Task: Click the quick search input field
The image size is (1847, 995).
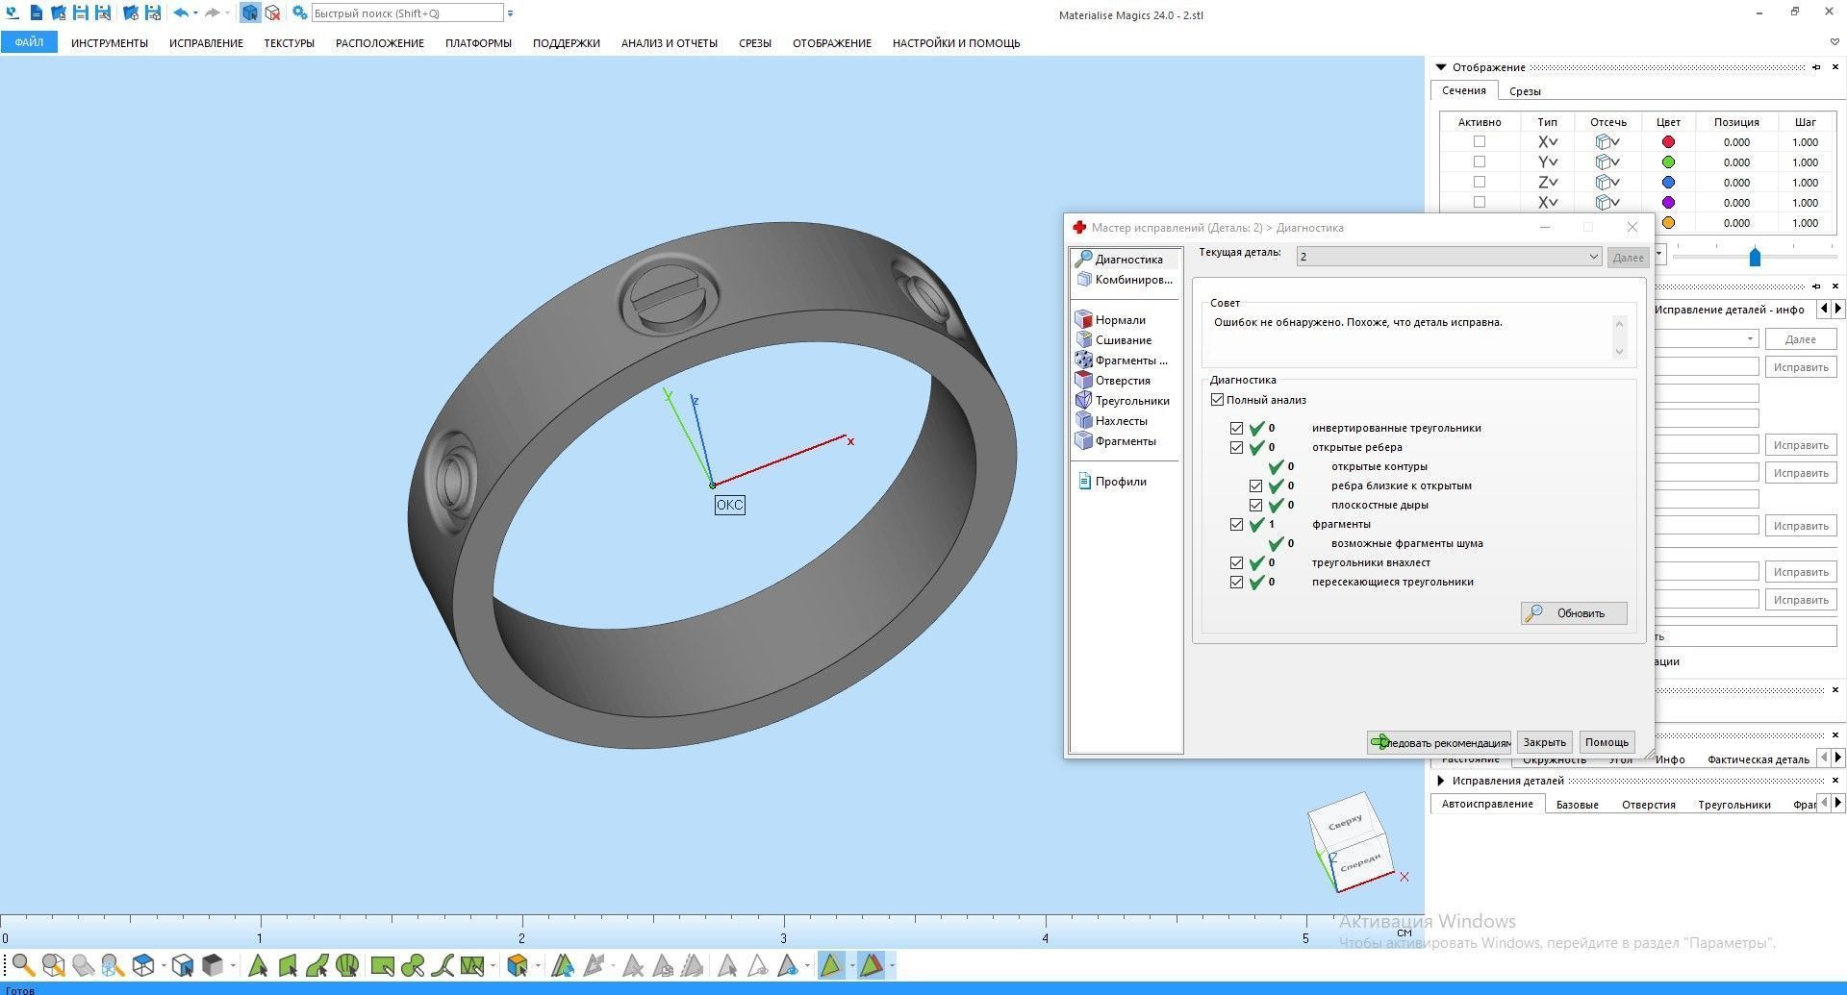Action: click(408, 13)
